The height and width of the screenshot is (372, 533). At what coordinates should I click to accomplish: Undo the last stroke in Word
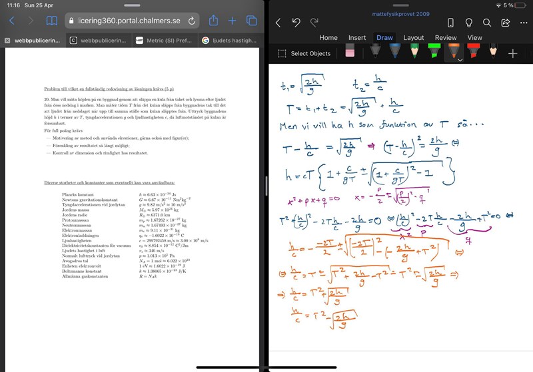[296, 23]
